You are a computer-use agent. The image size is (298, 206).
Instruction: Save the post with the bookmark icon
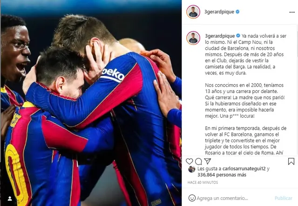click(x=291, y=161)
